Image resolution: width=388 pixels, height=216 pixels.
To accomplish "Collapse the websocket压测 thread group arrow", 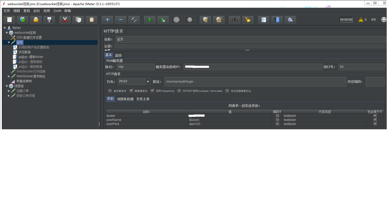I will [x=7, y=33].
